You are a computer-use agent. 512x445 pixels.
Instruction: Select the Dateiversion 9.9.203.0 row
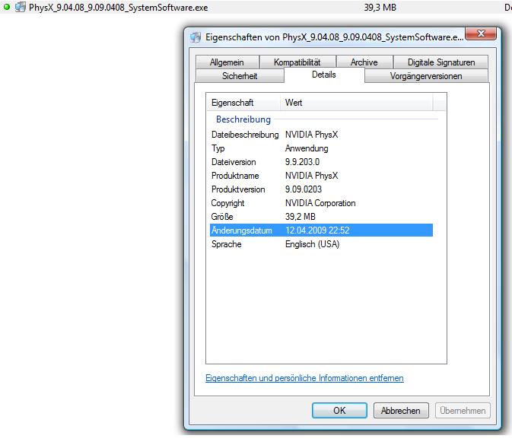coord(321,162)
